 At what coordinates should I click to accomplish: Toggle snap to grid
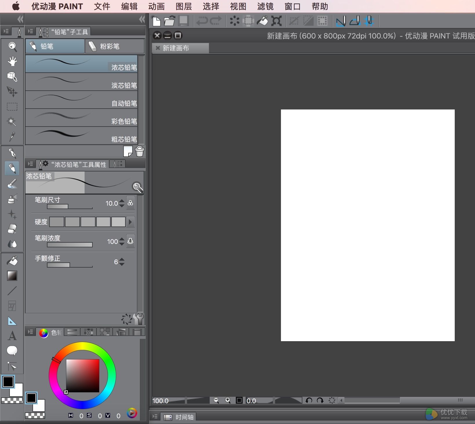click(369, 21)
